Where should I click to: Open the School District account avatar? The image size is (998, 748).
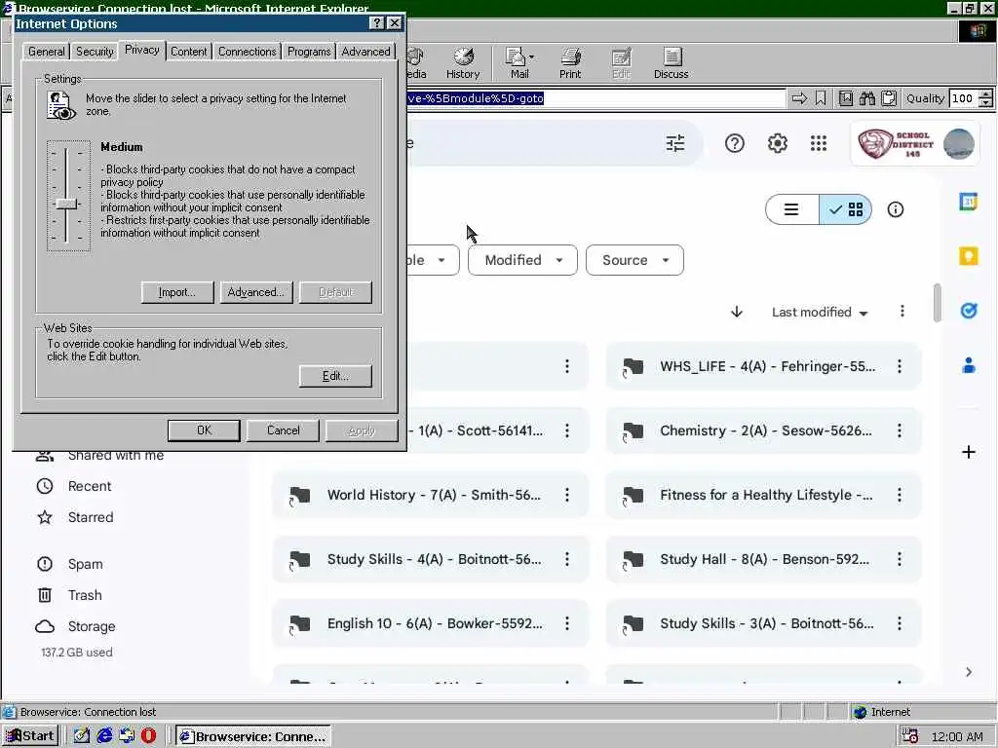[x=958, y=144]
